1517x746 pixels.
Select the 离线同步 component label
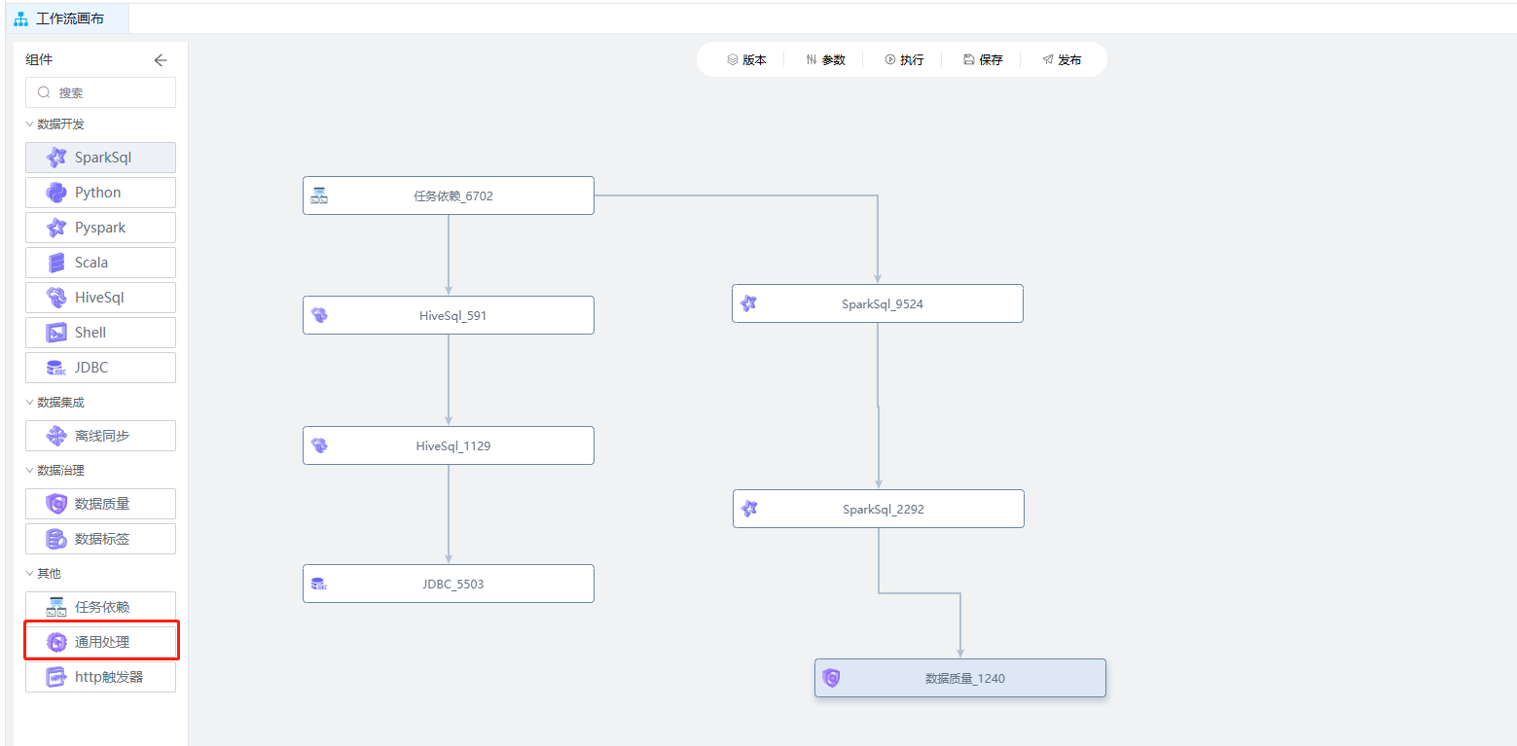click(x=102, y=436)
